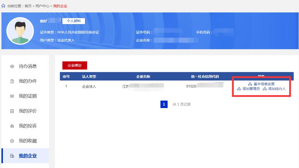Click the 我的投诉 sidebar icon
The height and width of the screenshot is (168, 299).
(x=12, y=126)
